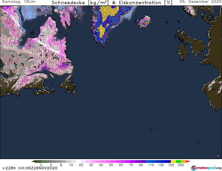Select the orange legend color swatch
The height and width of the screenshot is (171, 222).
coord(183,161)
